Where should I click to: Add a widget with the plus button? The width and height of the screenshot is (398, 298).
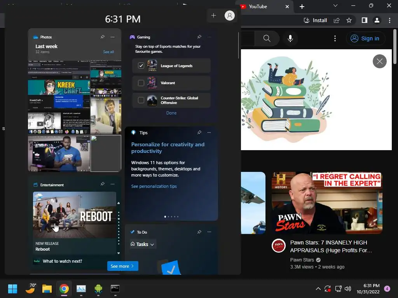[214, 16]
